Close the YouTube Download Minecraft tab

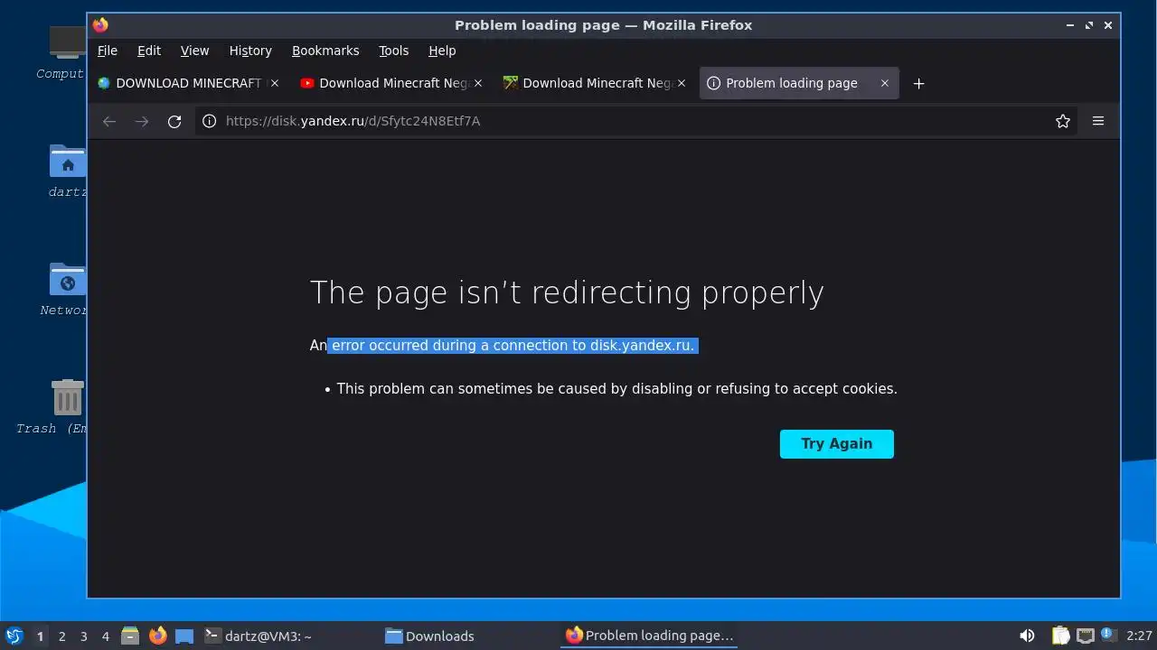point(478,83)
